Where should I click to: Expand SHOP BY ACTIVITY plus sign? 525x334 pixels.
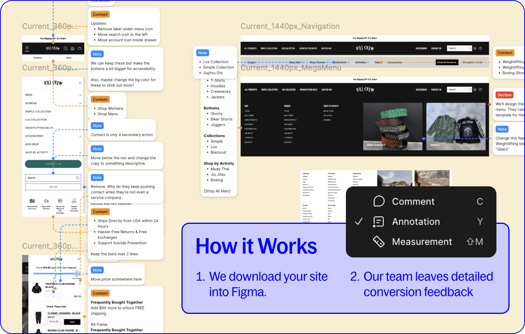80,152
